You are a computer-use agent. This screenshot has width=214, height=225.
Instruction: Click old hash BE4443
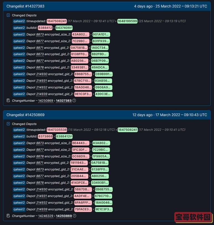80,143
